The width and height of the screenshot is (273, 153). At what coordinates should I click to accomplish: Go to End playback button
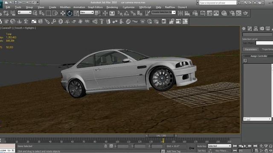255,146
